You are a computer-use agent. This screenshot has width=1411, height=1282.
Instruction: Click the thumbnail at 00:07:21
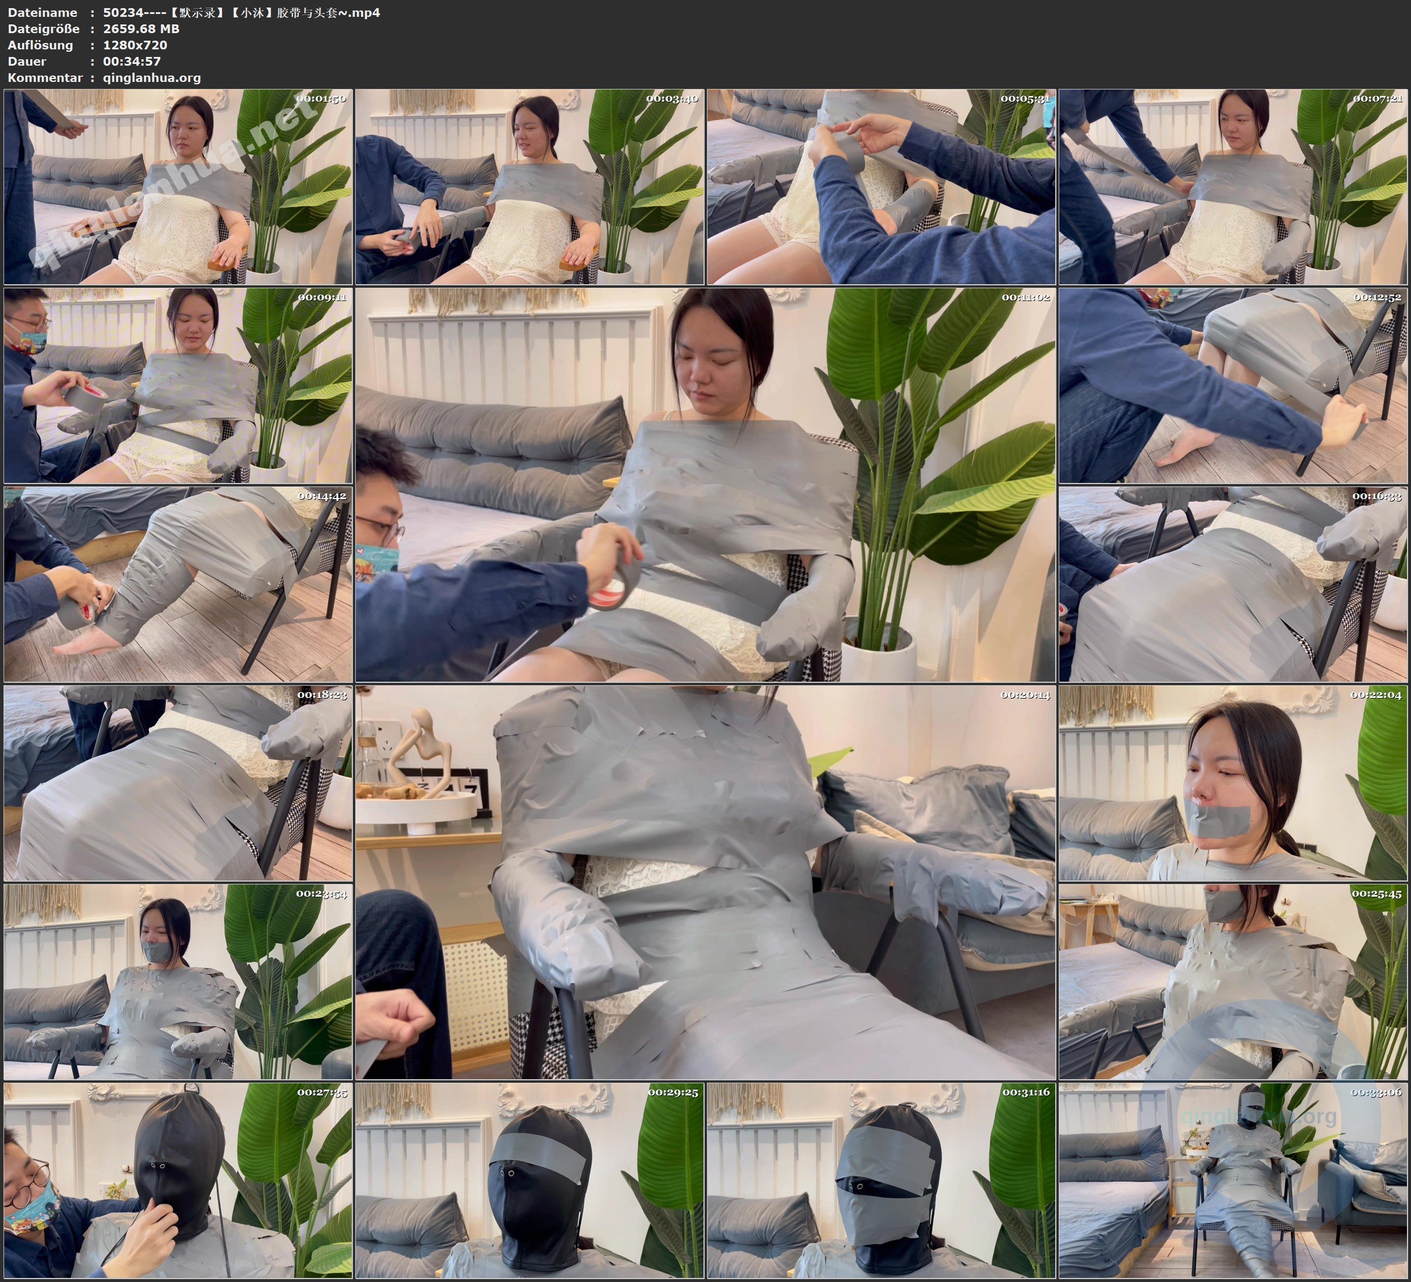pyautogui.click(x=1233, y=186)
